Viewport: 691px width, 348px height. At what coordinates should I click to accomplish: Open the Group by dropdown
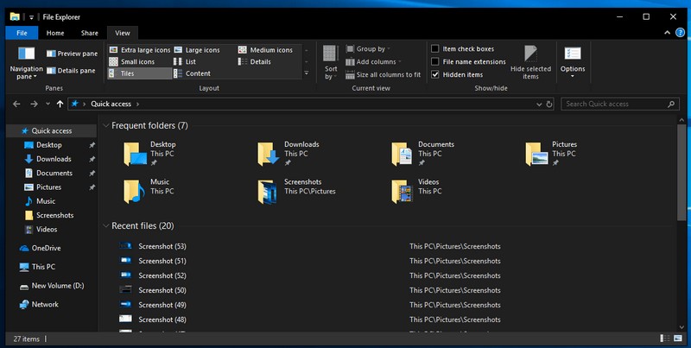click(372, 49)
